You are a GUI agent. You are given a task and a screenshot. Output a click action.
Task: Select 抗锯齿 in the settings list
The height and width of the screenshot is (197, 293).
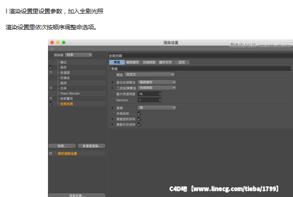click(x=65, y=78)
